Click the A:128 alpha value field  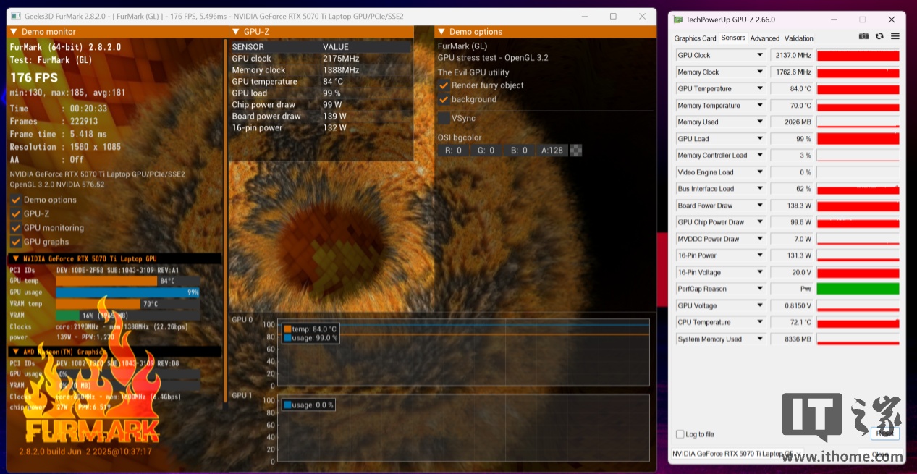(552, 151)
